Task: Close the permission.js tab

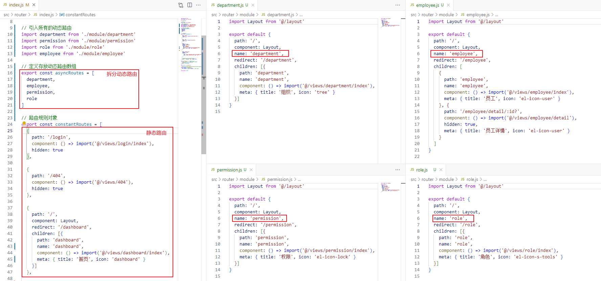Action: 251,170
